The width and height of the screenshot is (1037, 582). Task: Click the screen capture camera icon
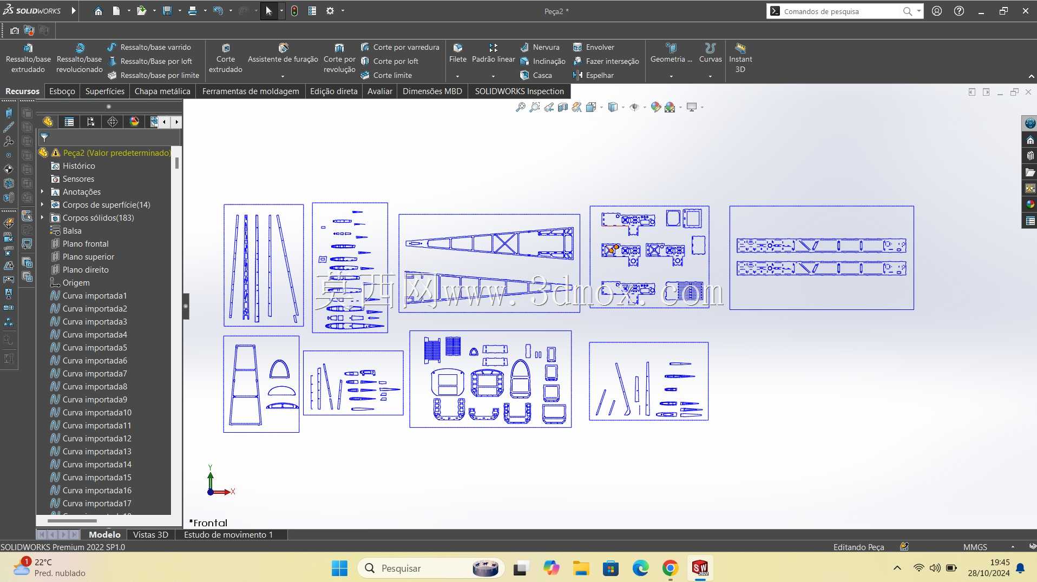coord(15,31)
